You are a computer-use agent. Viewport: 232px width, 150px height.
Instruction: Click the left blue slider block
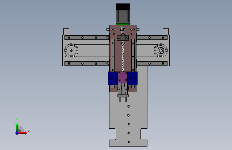[113, 78]
